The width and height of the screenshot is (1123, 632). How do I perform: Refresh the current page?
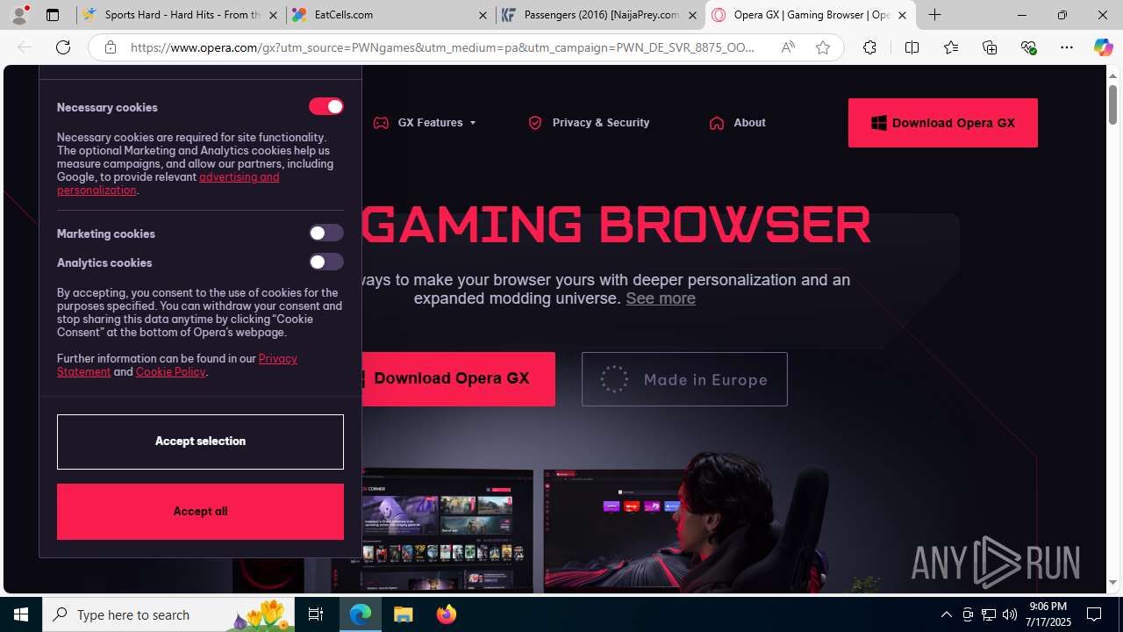click(x=63, y=47)
